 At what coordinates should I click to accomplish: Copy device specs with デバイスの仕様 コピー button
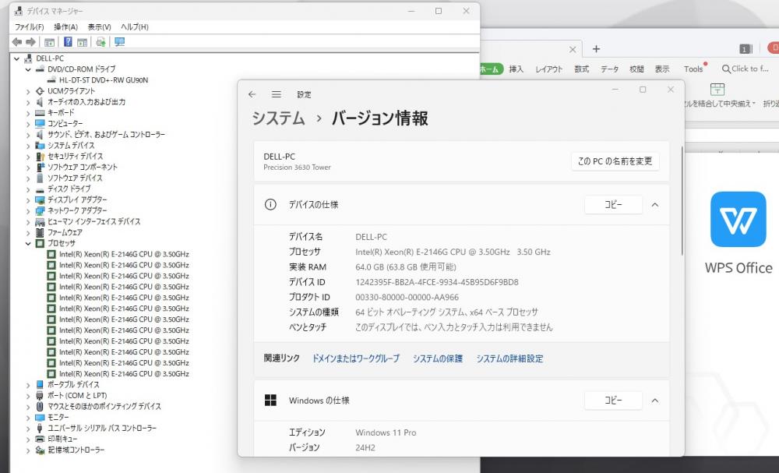tap(614, 205)
